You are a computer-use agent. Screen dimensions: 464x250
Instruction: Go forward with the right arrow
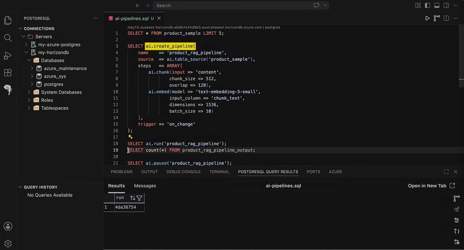[x=147, y=5]
